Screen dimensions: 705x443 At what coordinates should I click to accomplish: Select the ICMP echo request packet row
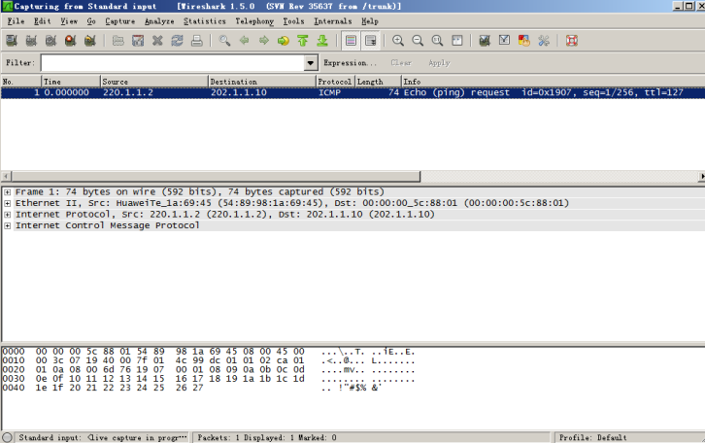click(x=291, y=92)
